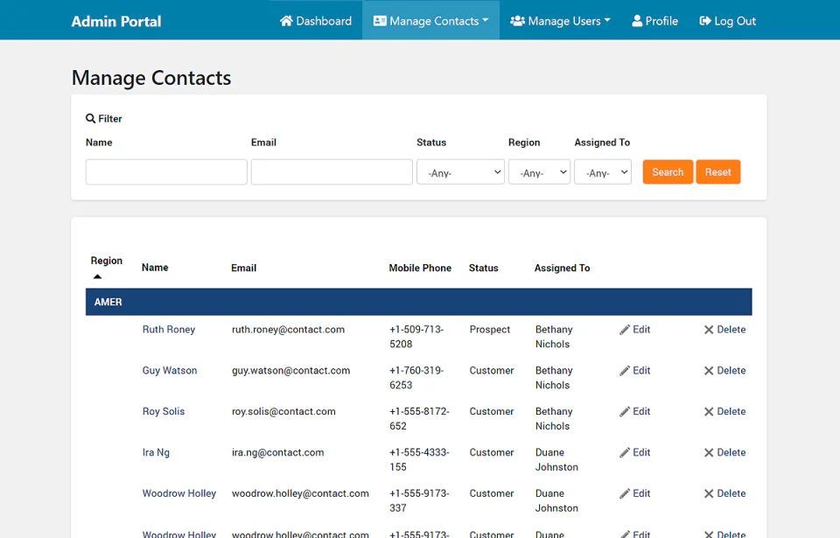Image resolution: width=840 pixels, height=538 pixels.
Task: Click the X delete icon for Ira Ng
Action: coord(709,453)
